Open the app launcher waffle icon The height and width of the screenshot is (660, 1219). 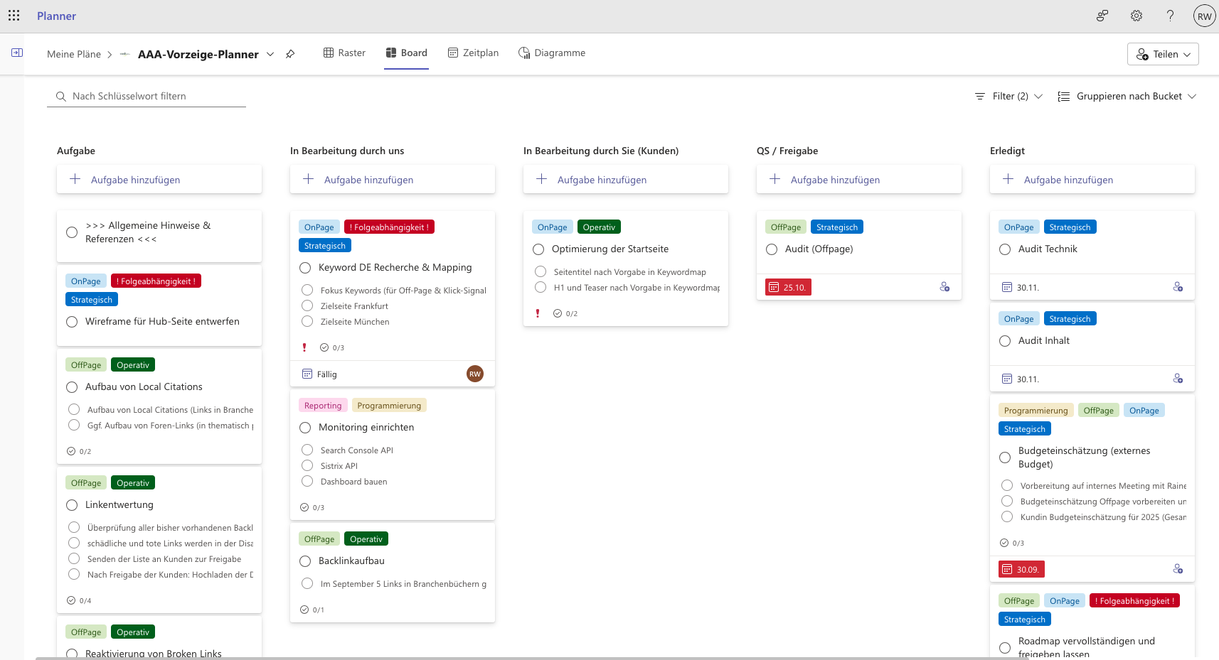pos(14,16)
